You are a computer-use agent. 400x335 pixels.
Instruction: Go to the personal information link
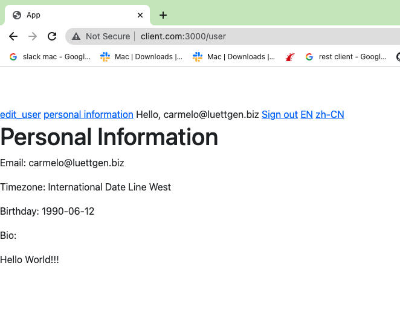coord(88,114)
